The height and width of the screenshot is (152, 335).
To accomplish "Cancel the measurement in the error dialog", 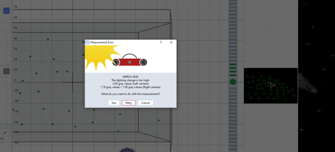I will pyautogui.click(x=146, y=103).
